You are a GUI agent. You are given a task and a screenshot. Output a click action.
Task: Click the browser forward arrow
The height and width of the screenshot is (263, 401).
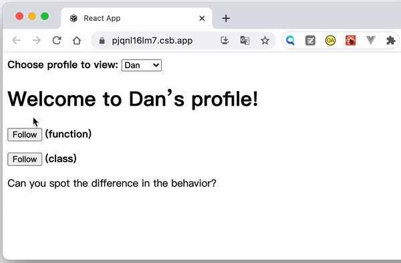37,40
